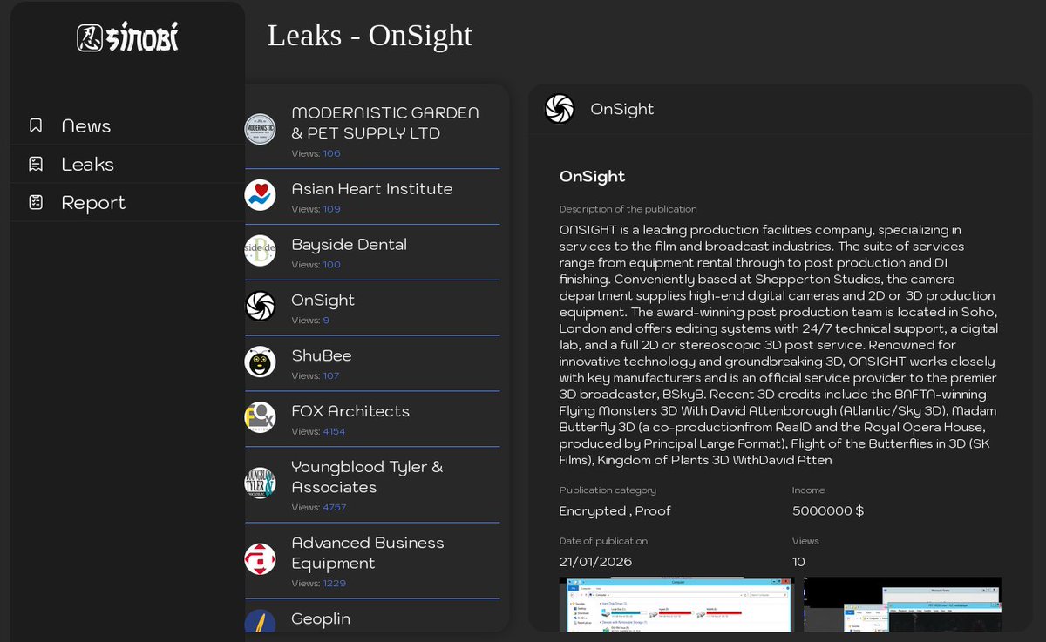
Task: Click Modernistic Garden & Pet Supply logo
Action: point(261,129)
